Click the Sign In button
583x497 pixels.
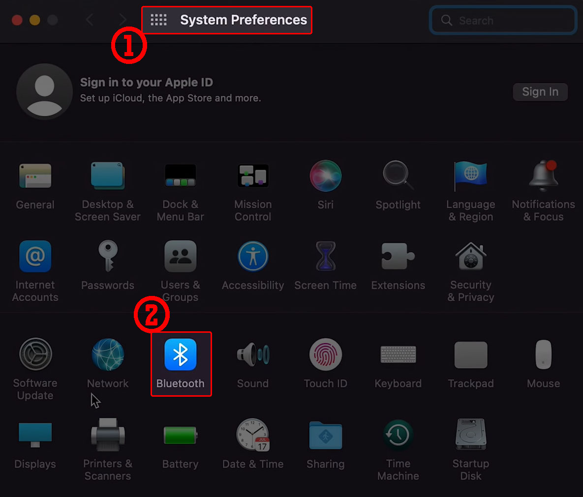(540, 92)
